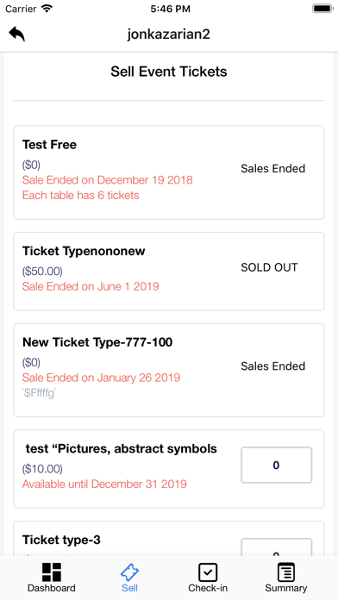Tap the jonkazarian2 title
The image size is (338, 600).
169,34
